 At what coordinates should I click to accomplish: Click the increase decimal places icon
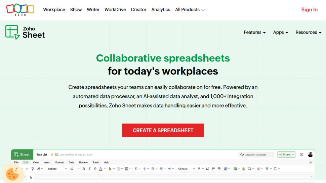click(219, 169)
